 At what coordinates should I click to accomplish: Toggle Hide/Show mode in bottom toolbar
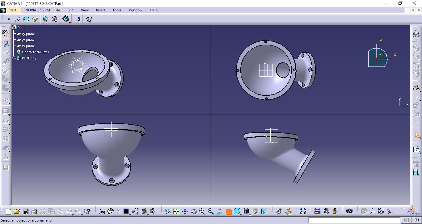255,211
